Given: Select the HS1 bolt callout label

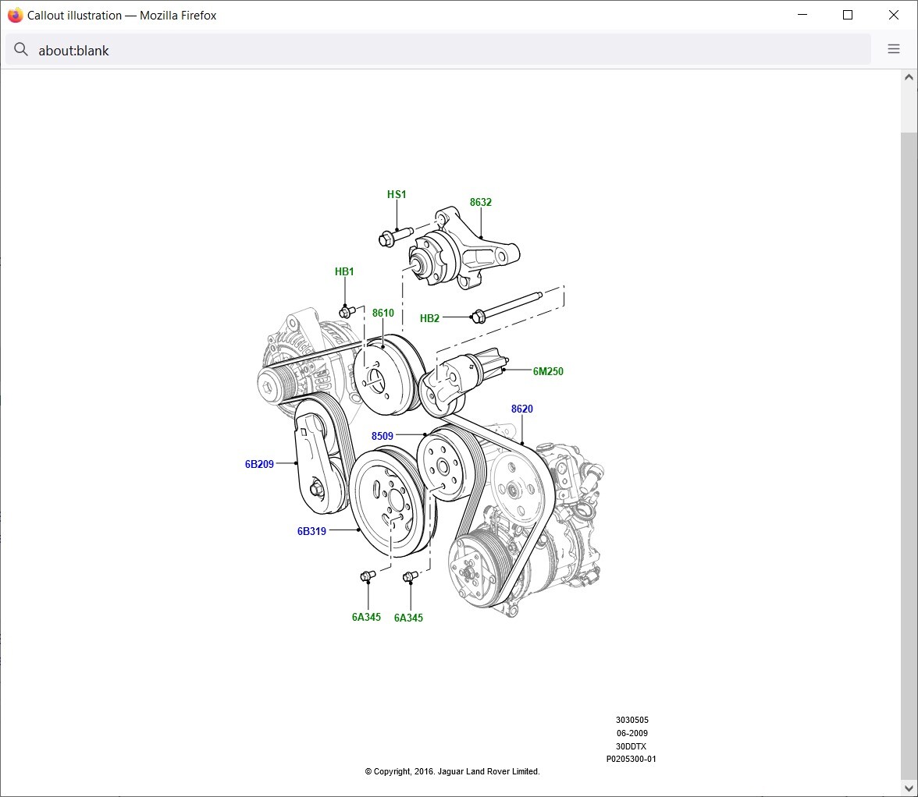Looking at the screenshot, I should tap(396, 194).
